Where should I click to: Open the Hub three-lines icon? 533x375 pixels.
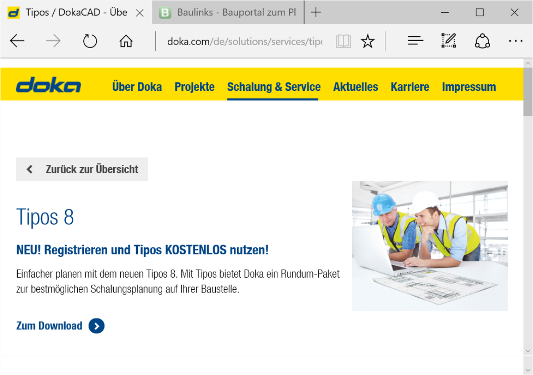coord(416,41)
